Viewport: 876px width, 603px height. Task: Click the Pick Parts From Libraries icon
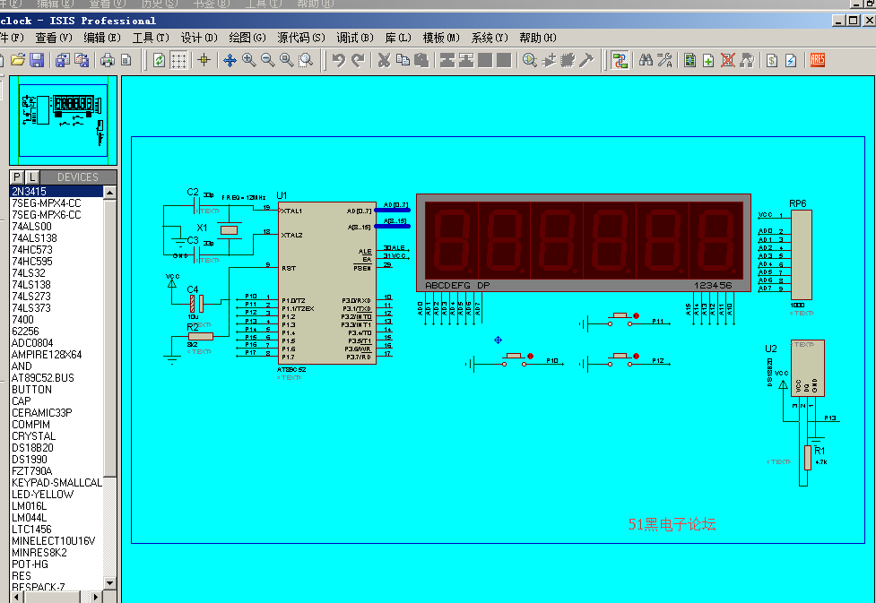(530, 60)
